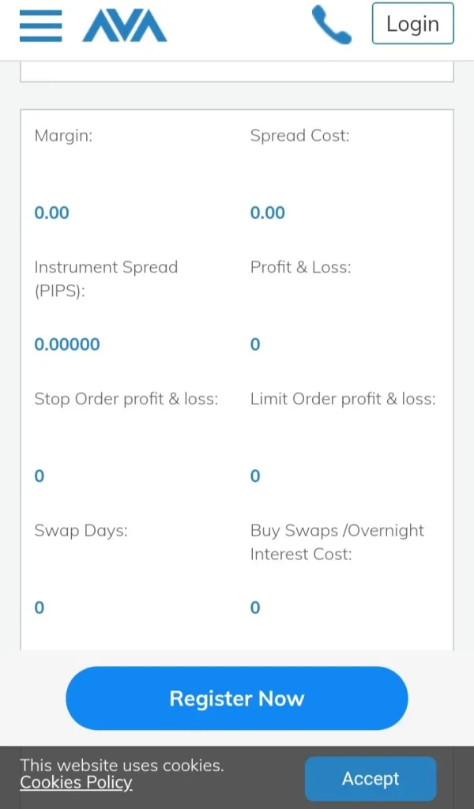The width and height of the screenshot is (474, 809).
Task: Click the Limit Order profit & loss value
Action: click(255, 476)
